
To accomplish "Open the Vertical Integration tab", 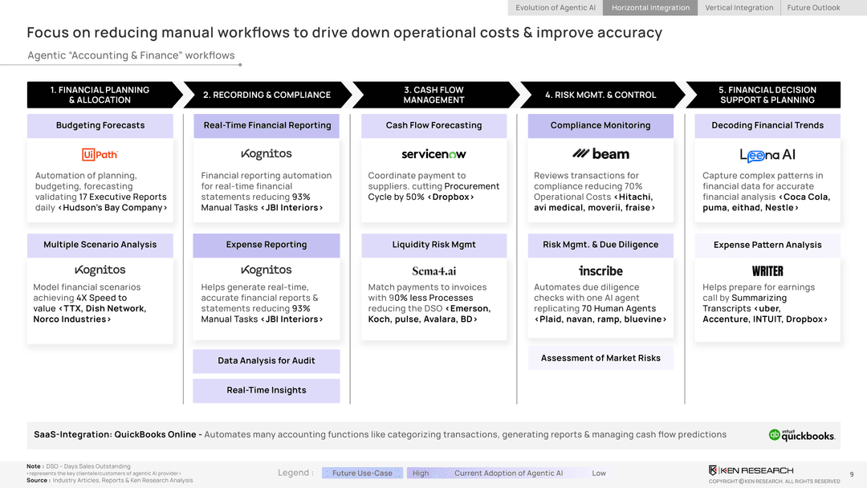I will 739,8.
